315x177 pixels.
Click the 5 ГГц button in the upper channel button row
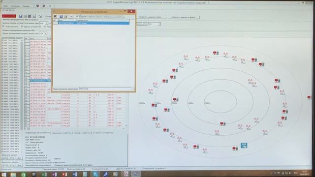(12, 158)
